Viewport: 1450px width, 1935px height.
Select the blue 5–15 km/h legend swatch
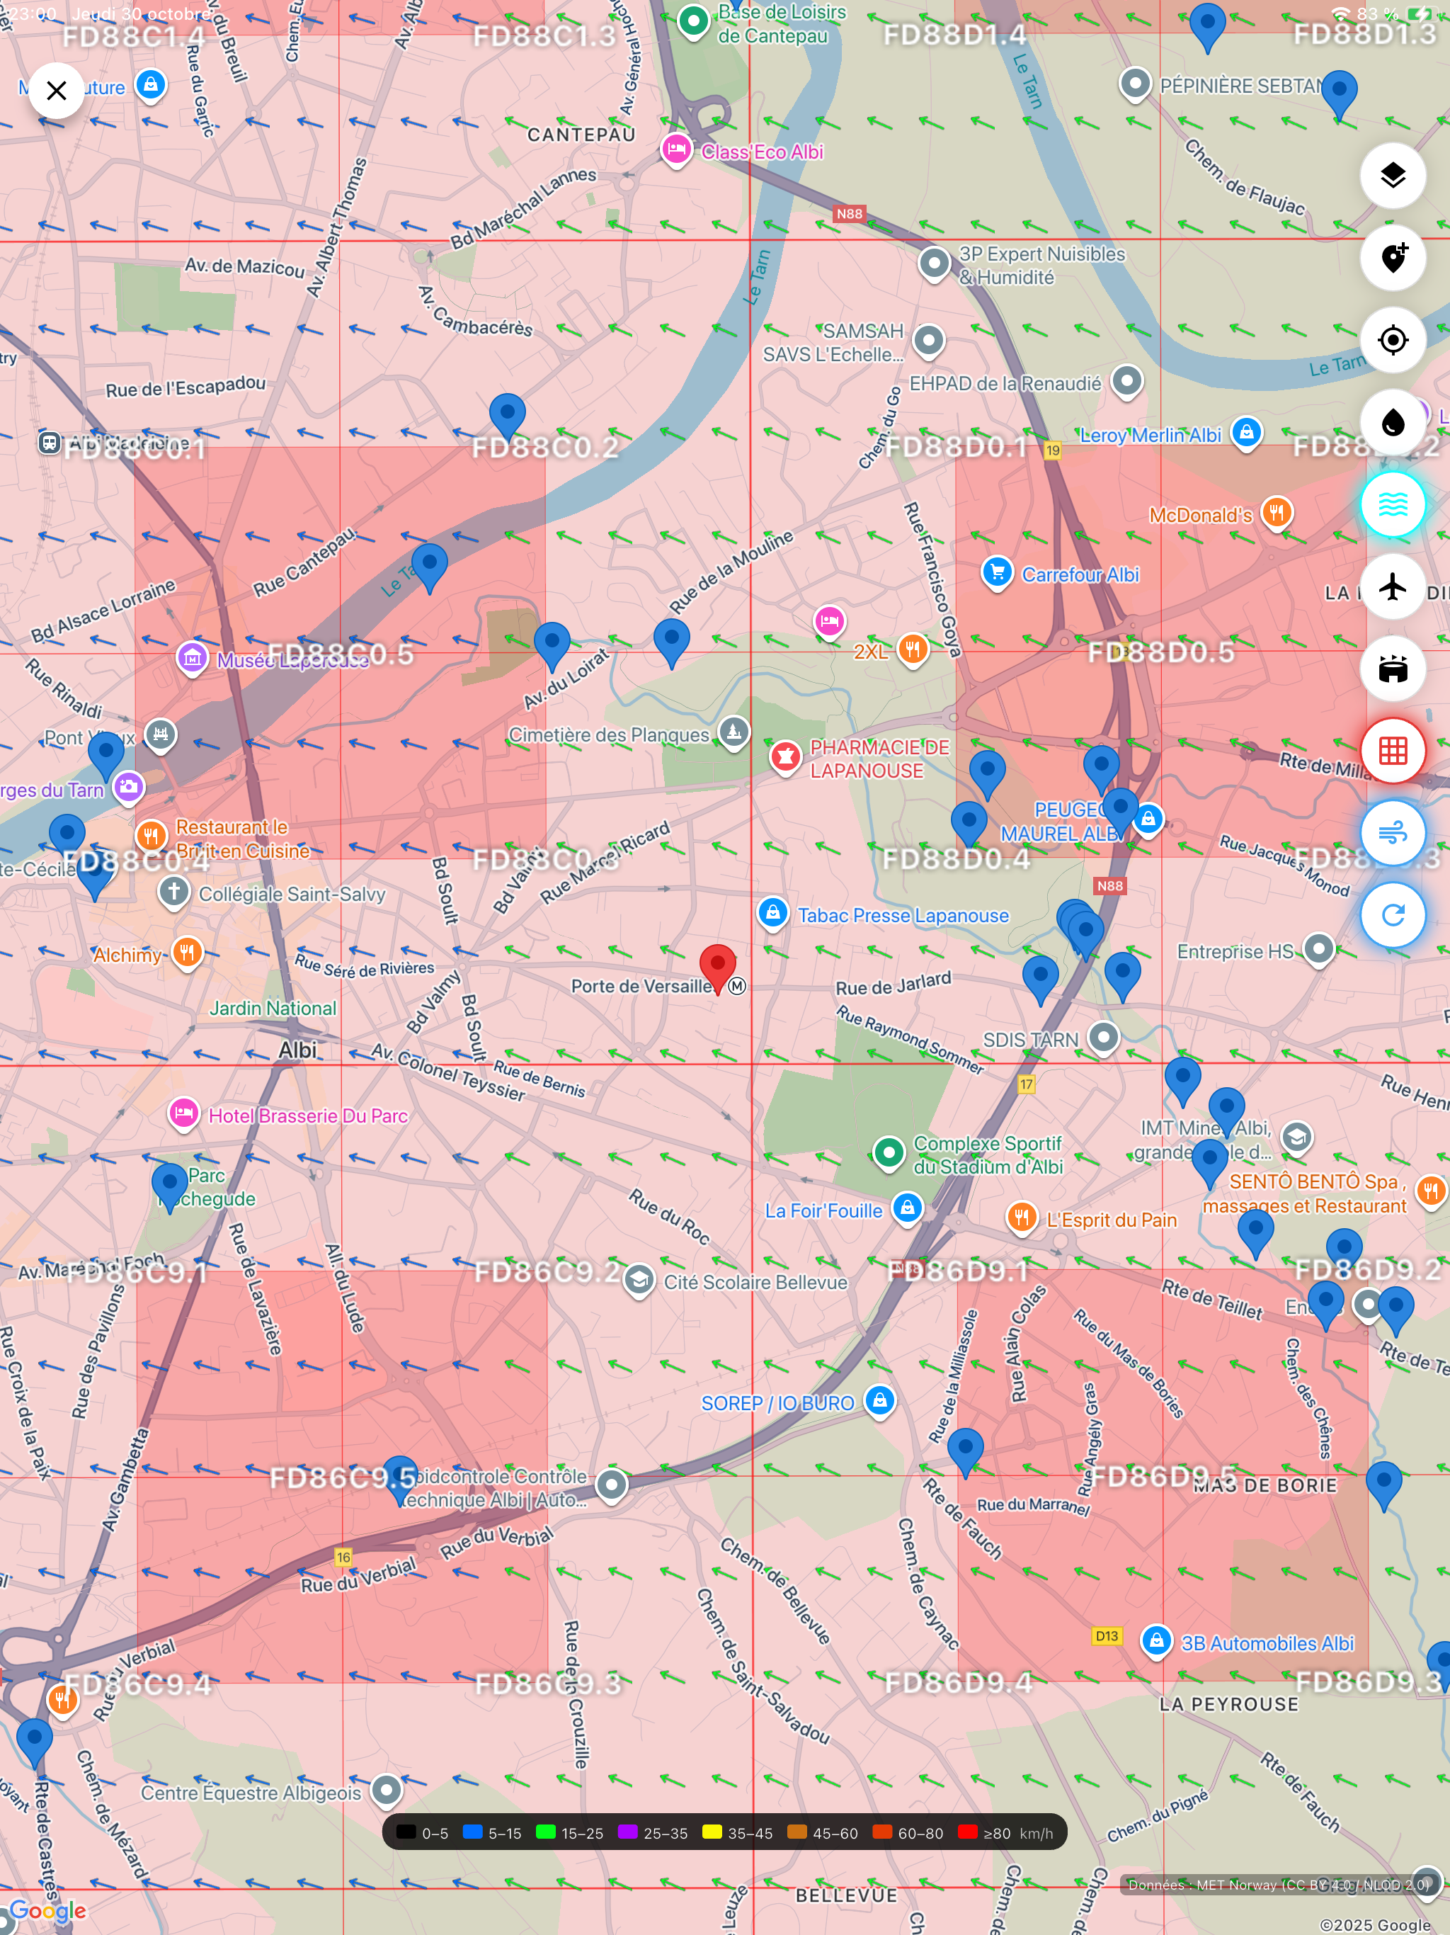pos(472,1831)
